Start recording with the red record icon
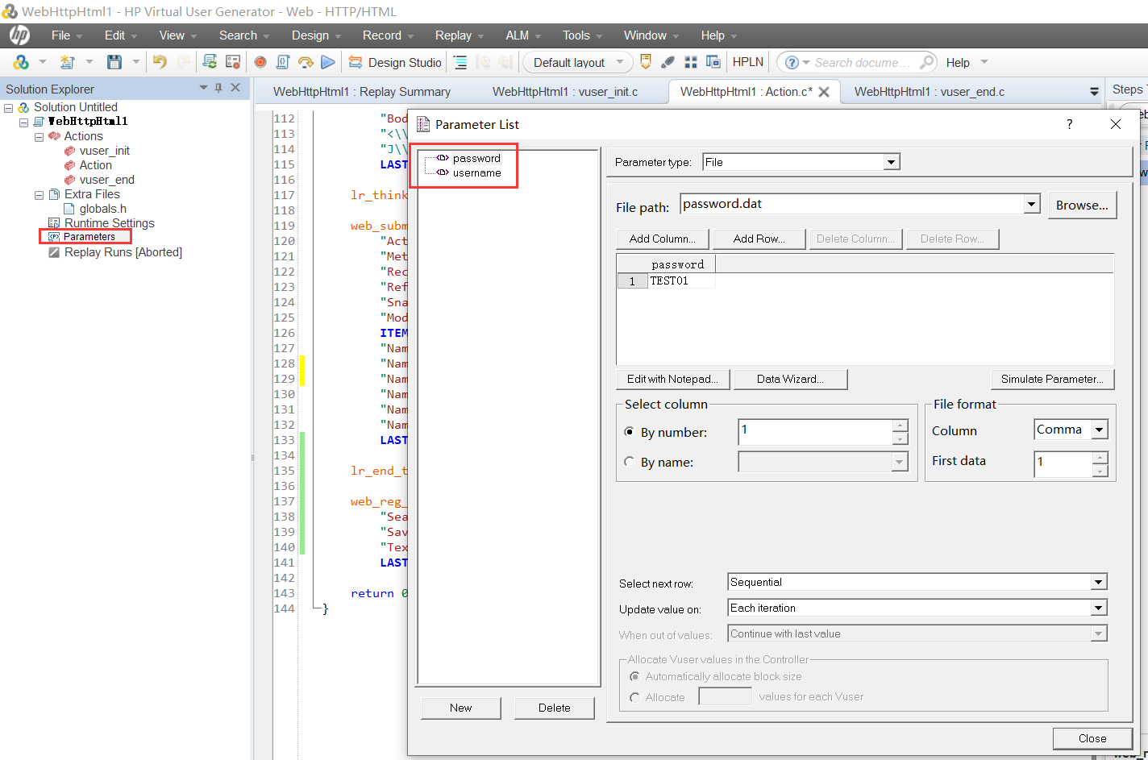 click(260, 62)
